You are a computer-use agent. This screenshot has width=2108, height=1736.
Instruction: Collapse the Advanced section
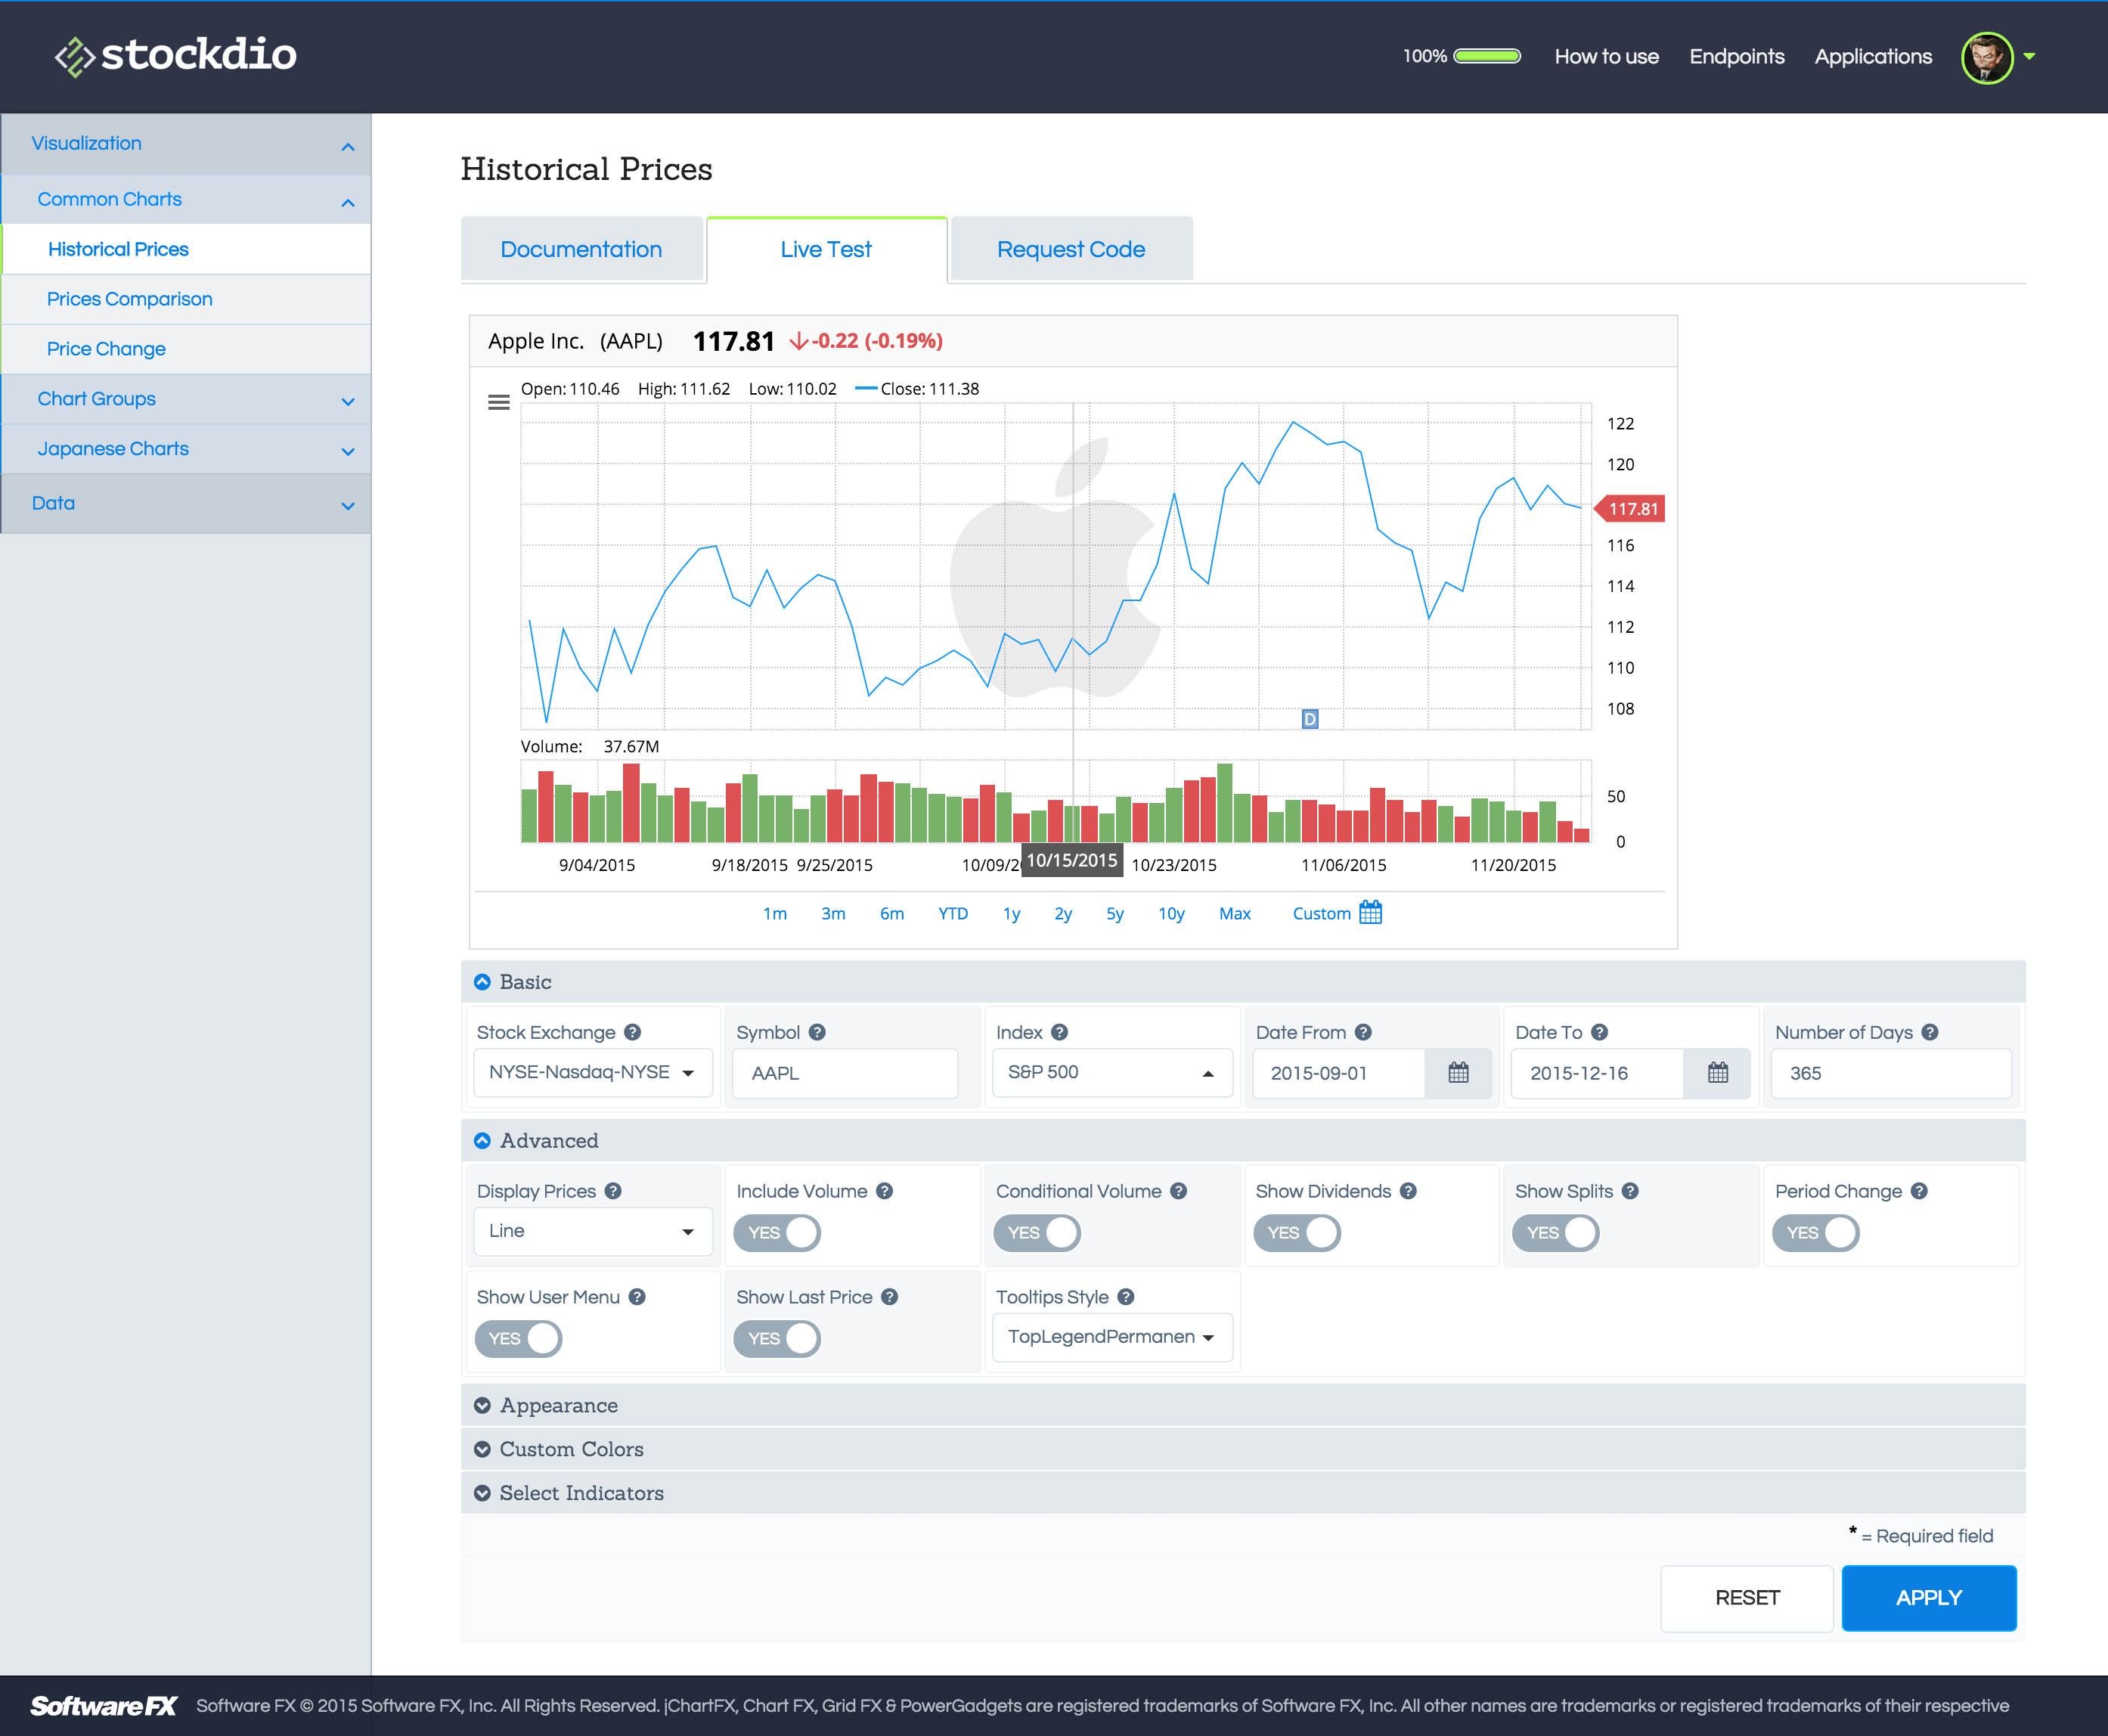pos(1243,1141)
